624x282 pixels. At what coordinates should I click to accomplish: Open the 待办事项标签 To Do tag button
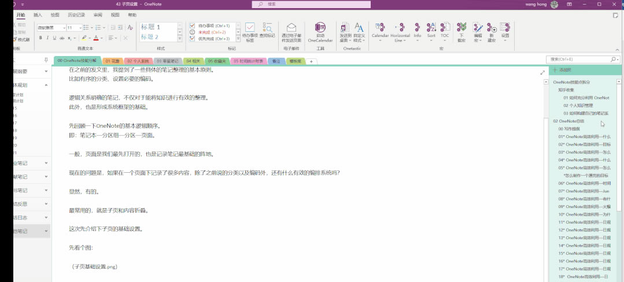(x=249, y=32)
